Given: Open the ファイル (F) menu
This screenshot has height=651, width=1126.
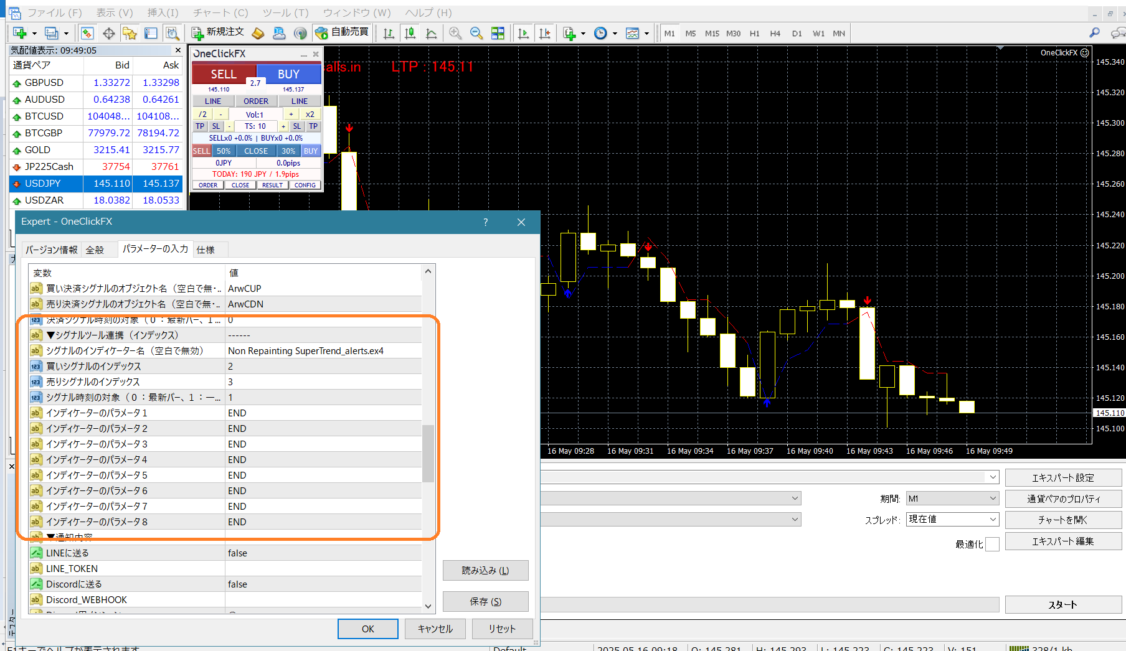Looking at the screenshot, I should point(54,12).
